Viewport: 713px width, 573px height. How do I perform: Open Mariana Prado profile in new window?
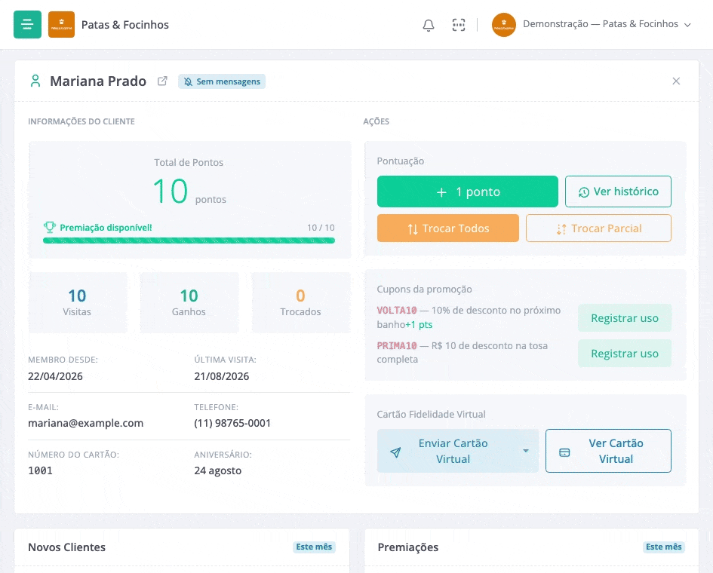pyautogui.click(x=162, y=81)
